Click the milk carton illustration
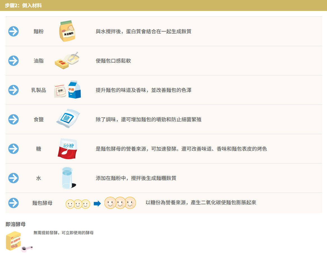Screen dimensions: 327x256 click(74, 90)
